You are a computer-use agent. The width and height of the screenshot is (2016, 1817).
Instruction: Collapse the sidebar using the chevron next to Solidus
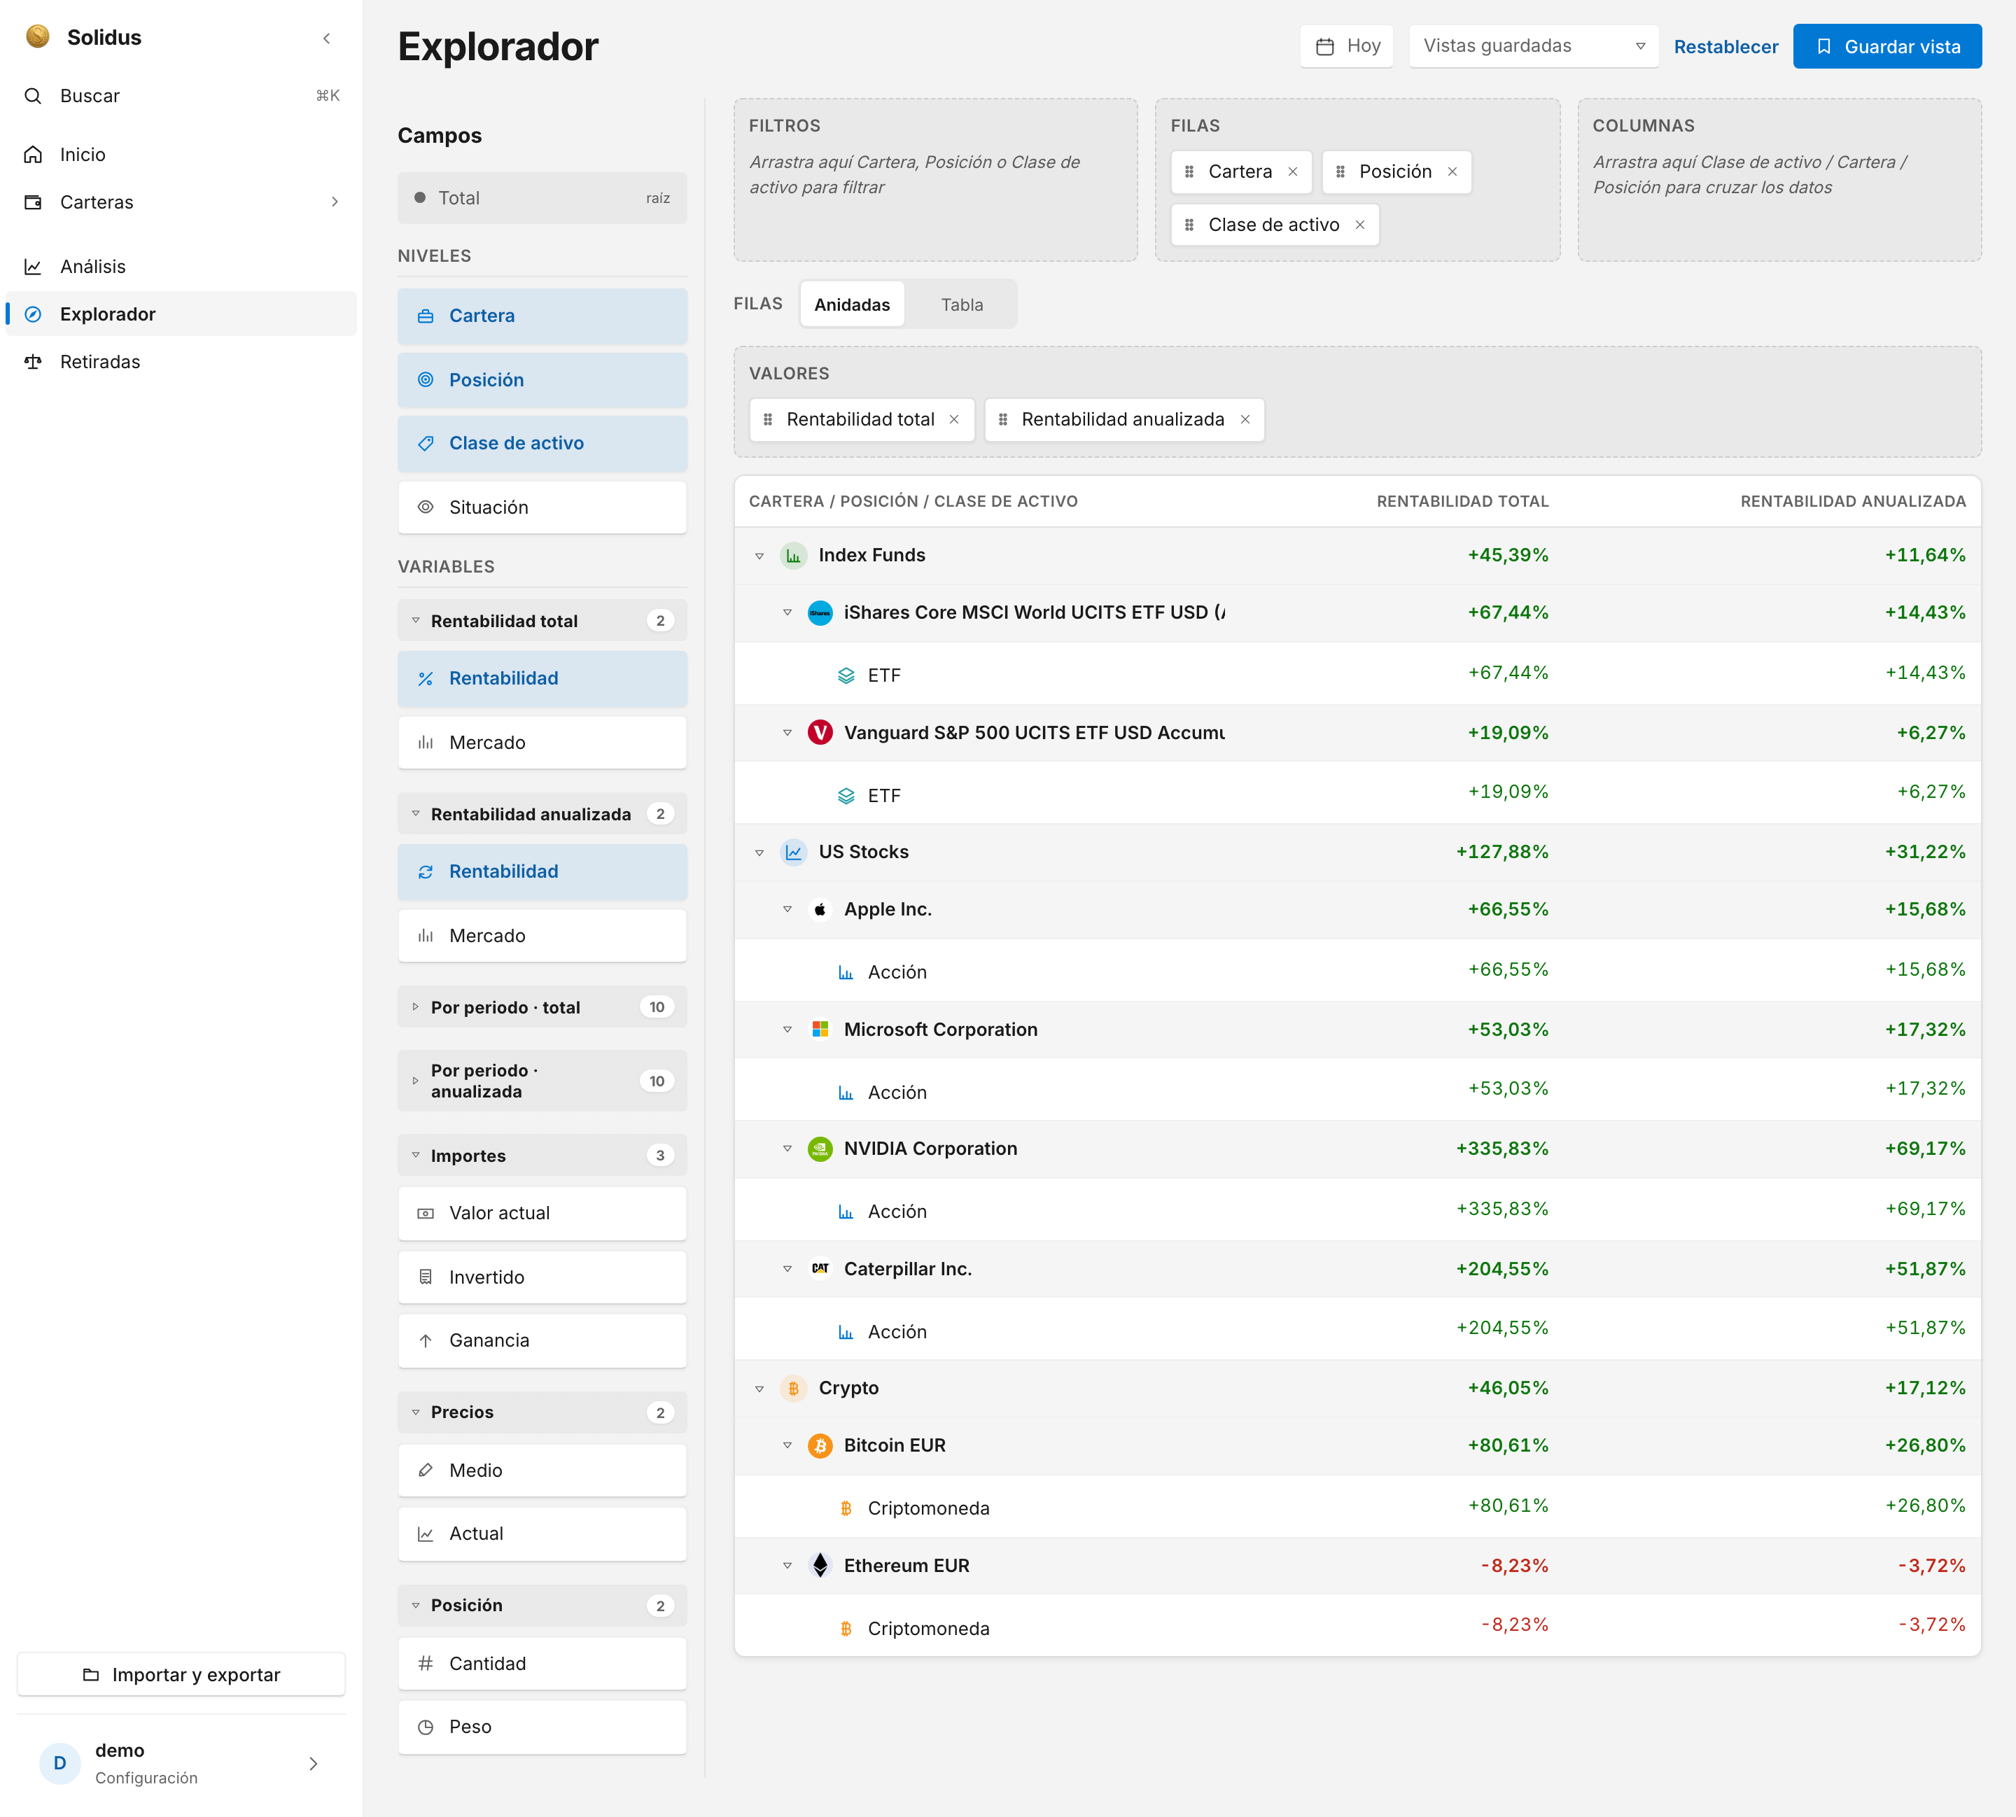[326, 38]
